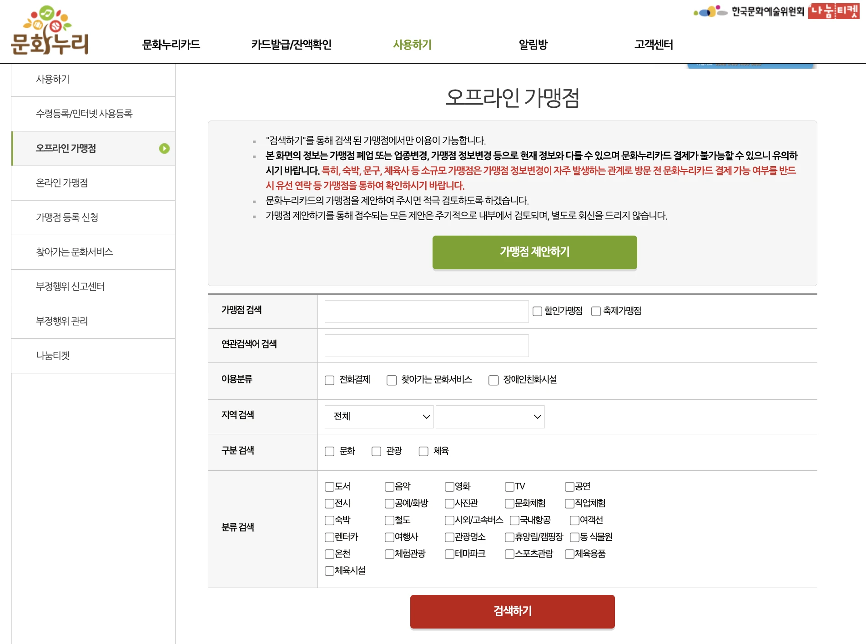This screenshot has width=866, height=644.
Task: Check the 영화 category checkbox
Action: tap(449, 487)
